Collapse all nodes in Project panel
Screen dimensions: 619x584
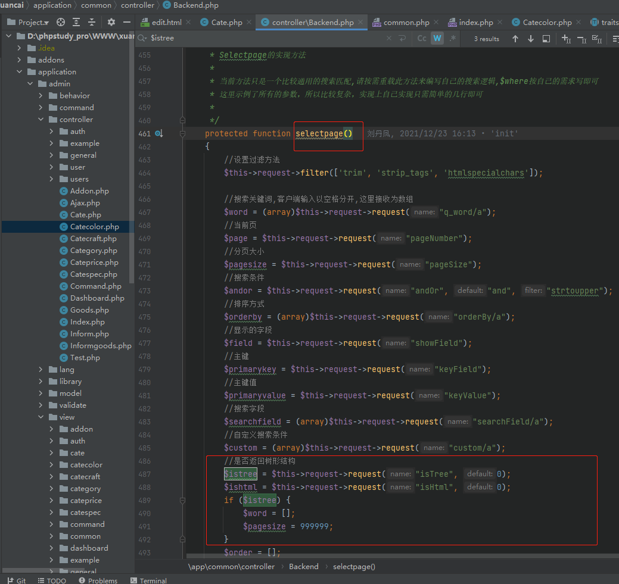(x=92, y=22)
